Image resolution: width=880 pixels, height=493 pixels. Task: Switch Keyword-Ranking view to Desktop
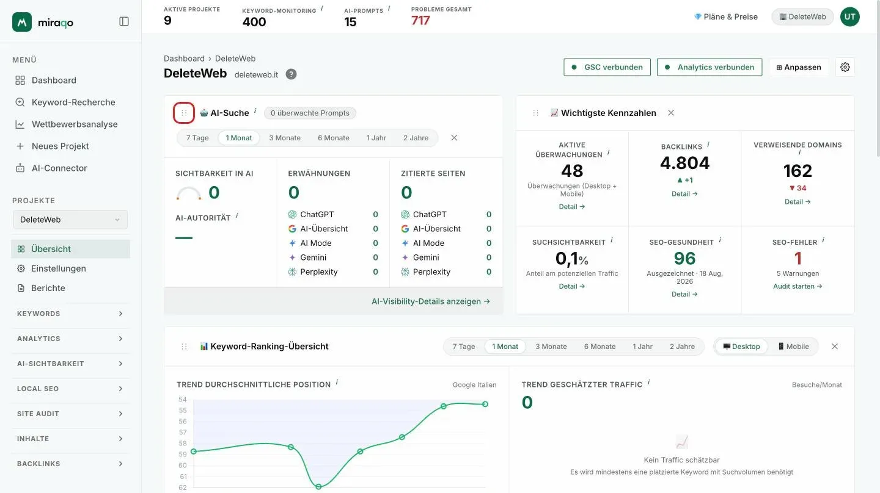tap(741, 347)
